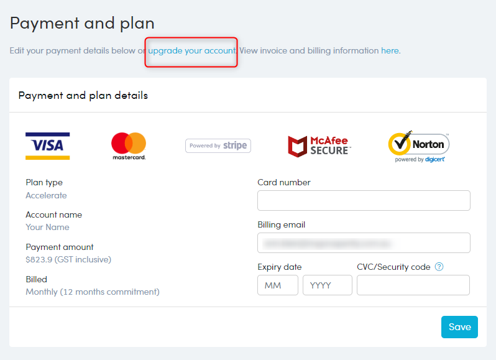Click the Payment and plan details header
496x360 pixels.
[x=83, y=95]
